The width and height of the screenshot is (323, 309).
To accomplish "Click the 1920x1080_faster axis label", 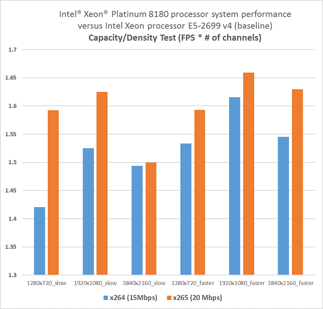I will click(242, 283).
